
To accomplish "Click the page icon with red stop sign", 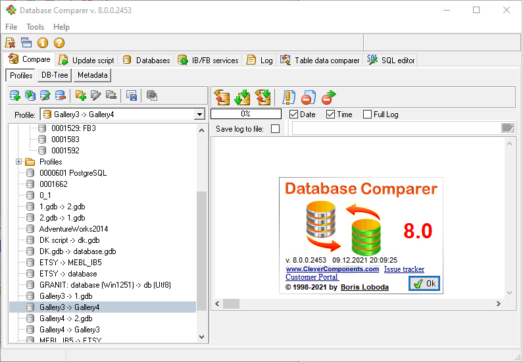I will 308,97.
